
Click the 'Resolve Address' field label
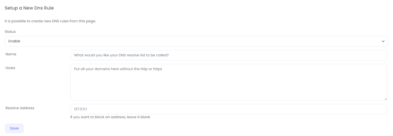point(20,108)
